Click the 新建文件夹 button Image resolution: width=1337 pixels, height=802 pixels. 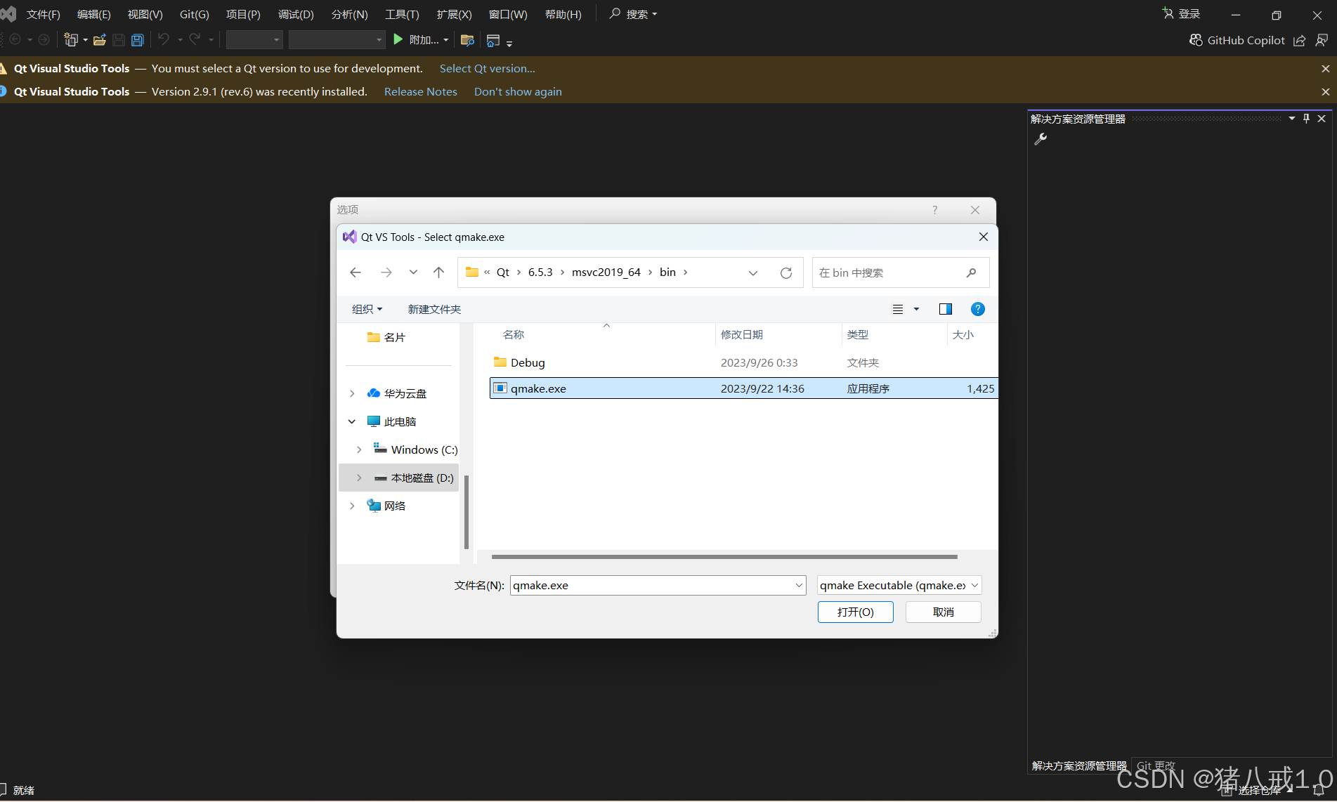(434, 309)
